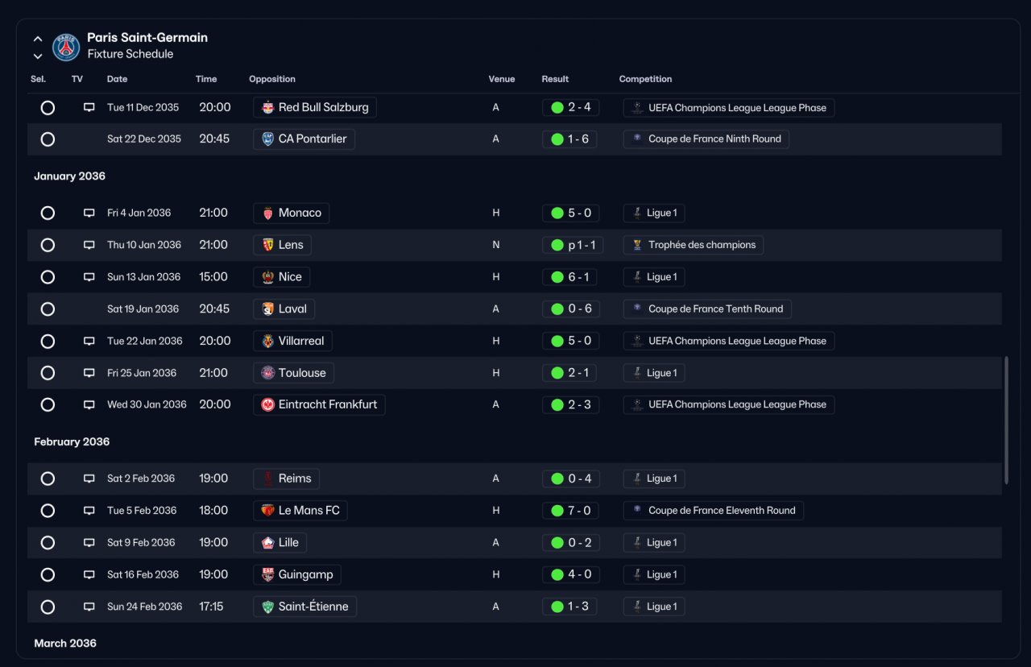
Task: Select the Lens fixture radio button
Action: coord(48,245)
